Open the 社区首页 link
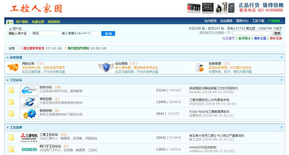289x155 pixels. tap(229, 39)
